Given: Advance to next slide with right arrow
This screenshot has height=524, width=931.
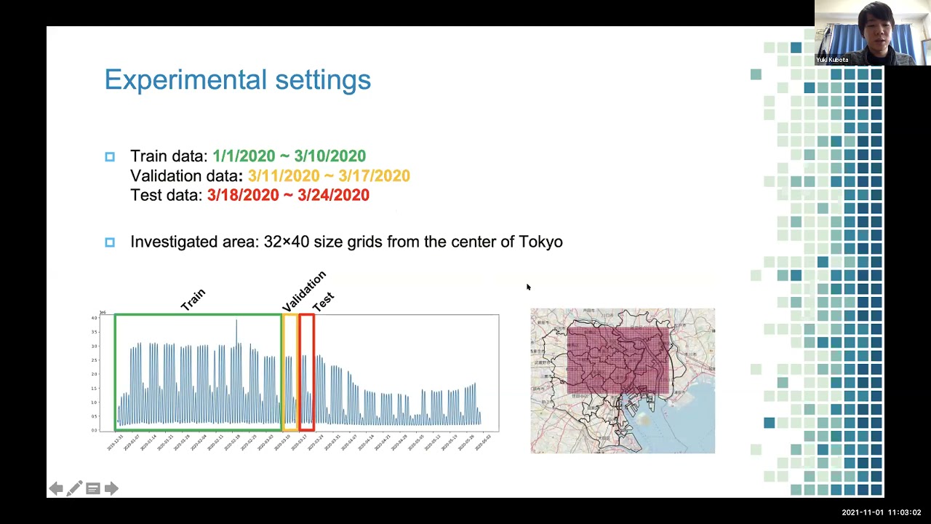Looking at the screenshot, I should click(111, 488).
